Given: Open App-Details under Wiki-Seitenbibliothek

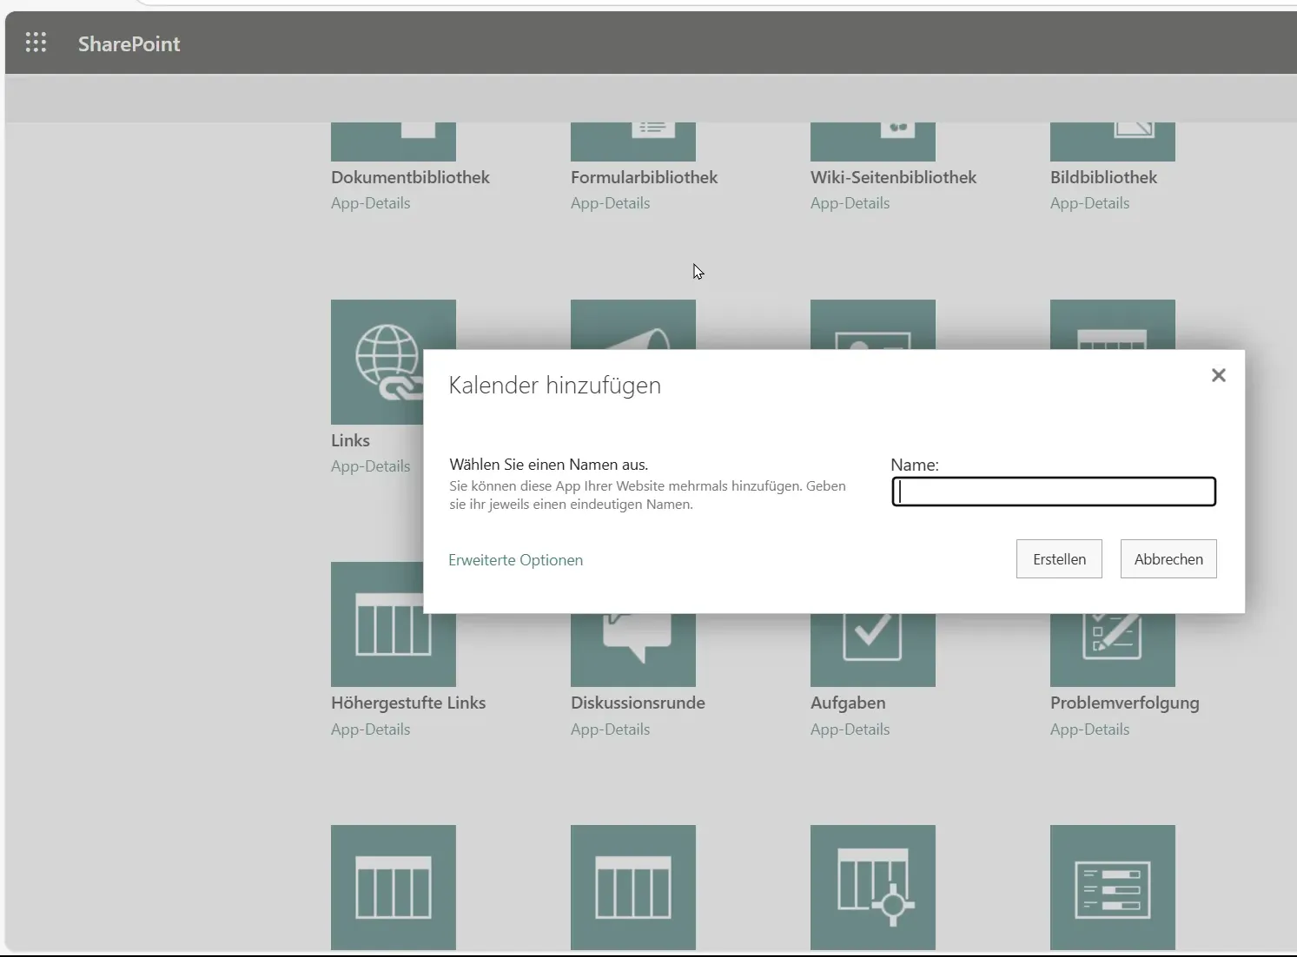Looking at the screenshot, I should pyautogui.click(x=850, y=203).
